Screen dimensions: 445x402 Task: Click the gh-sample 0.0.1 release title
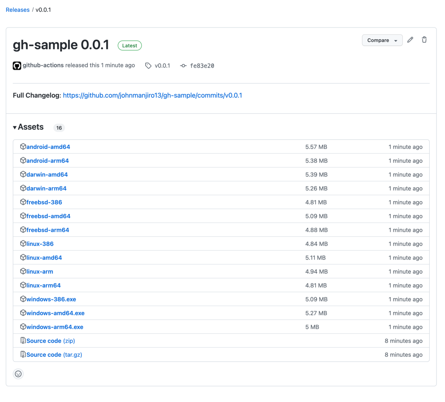[61, 45]
